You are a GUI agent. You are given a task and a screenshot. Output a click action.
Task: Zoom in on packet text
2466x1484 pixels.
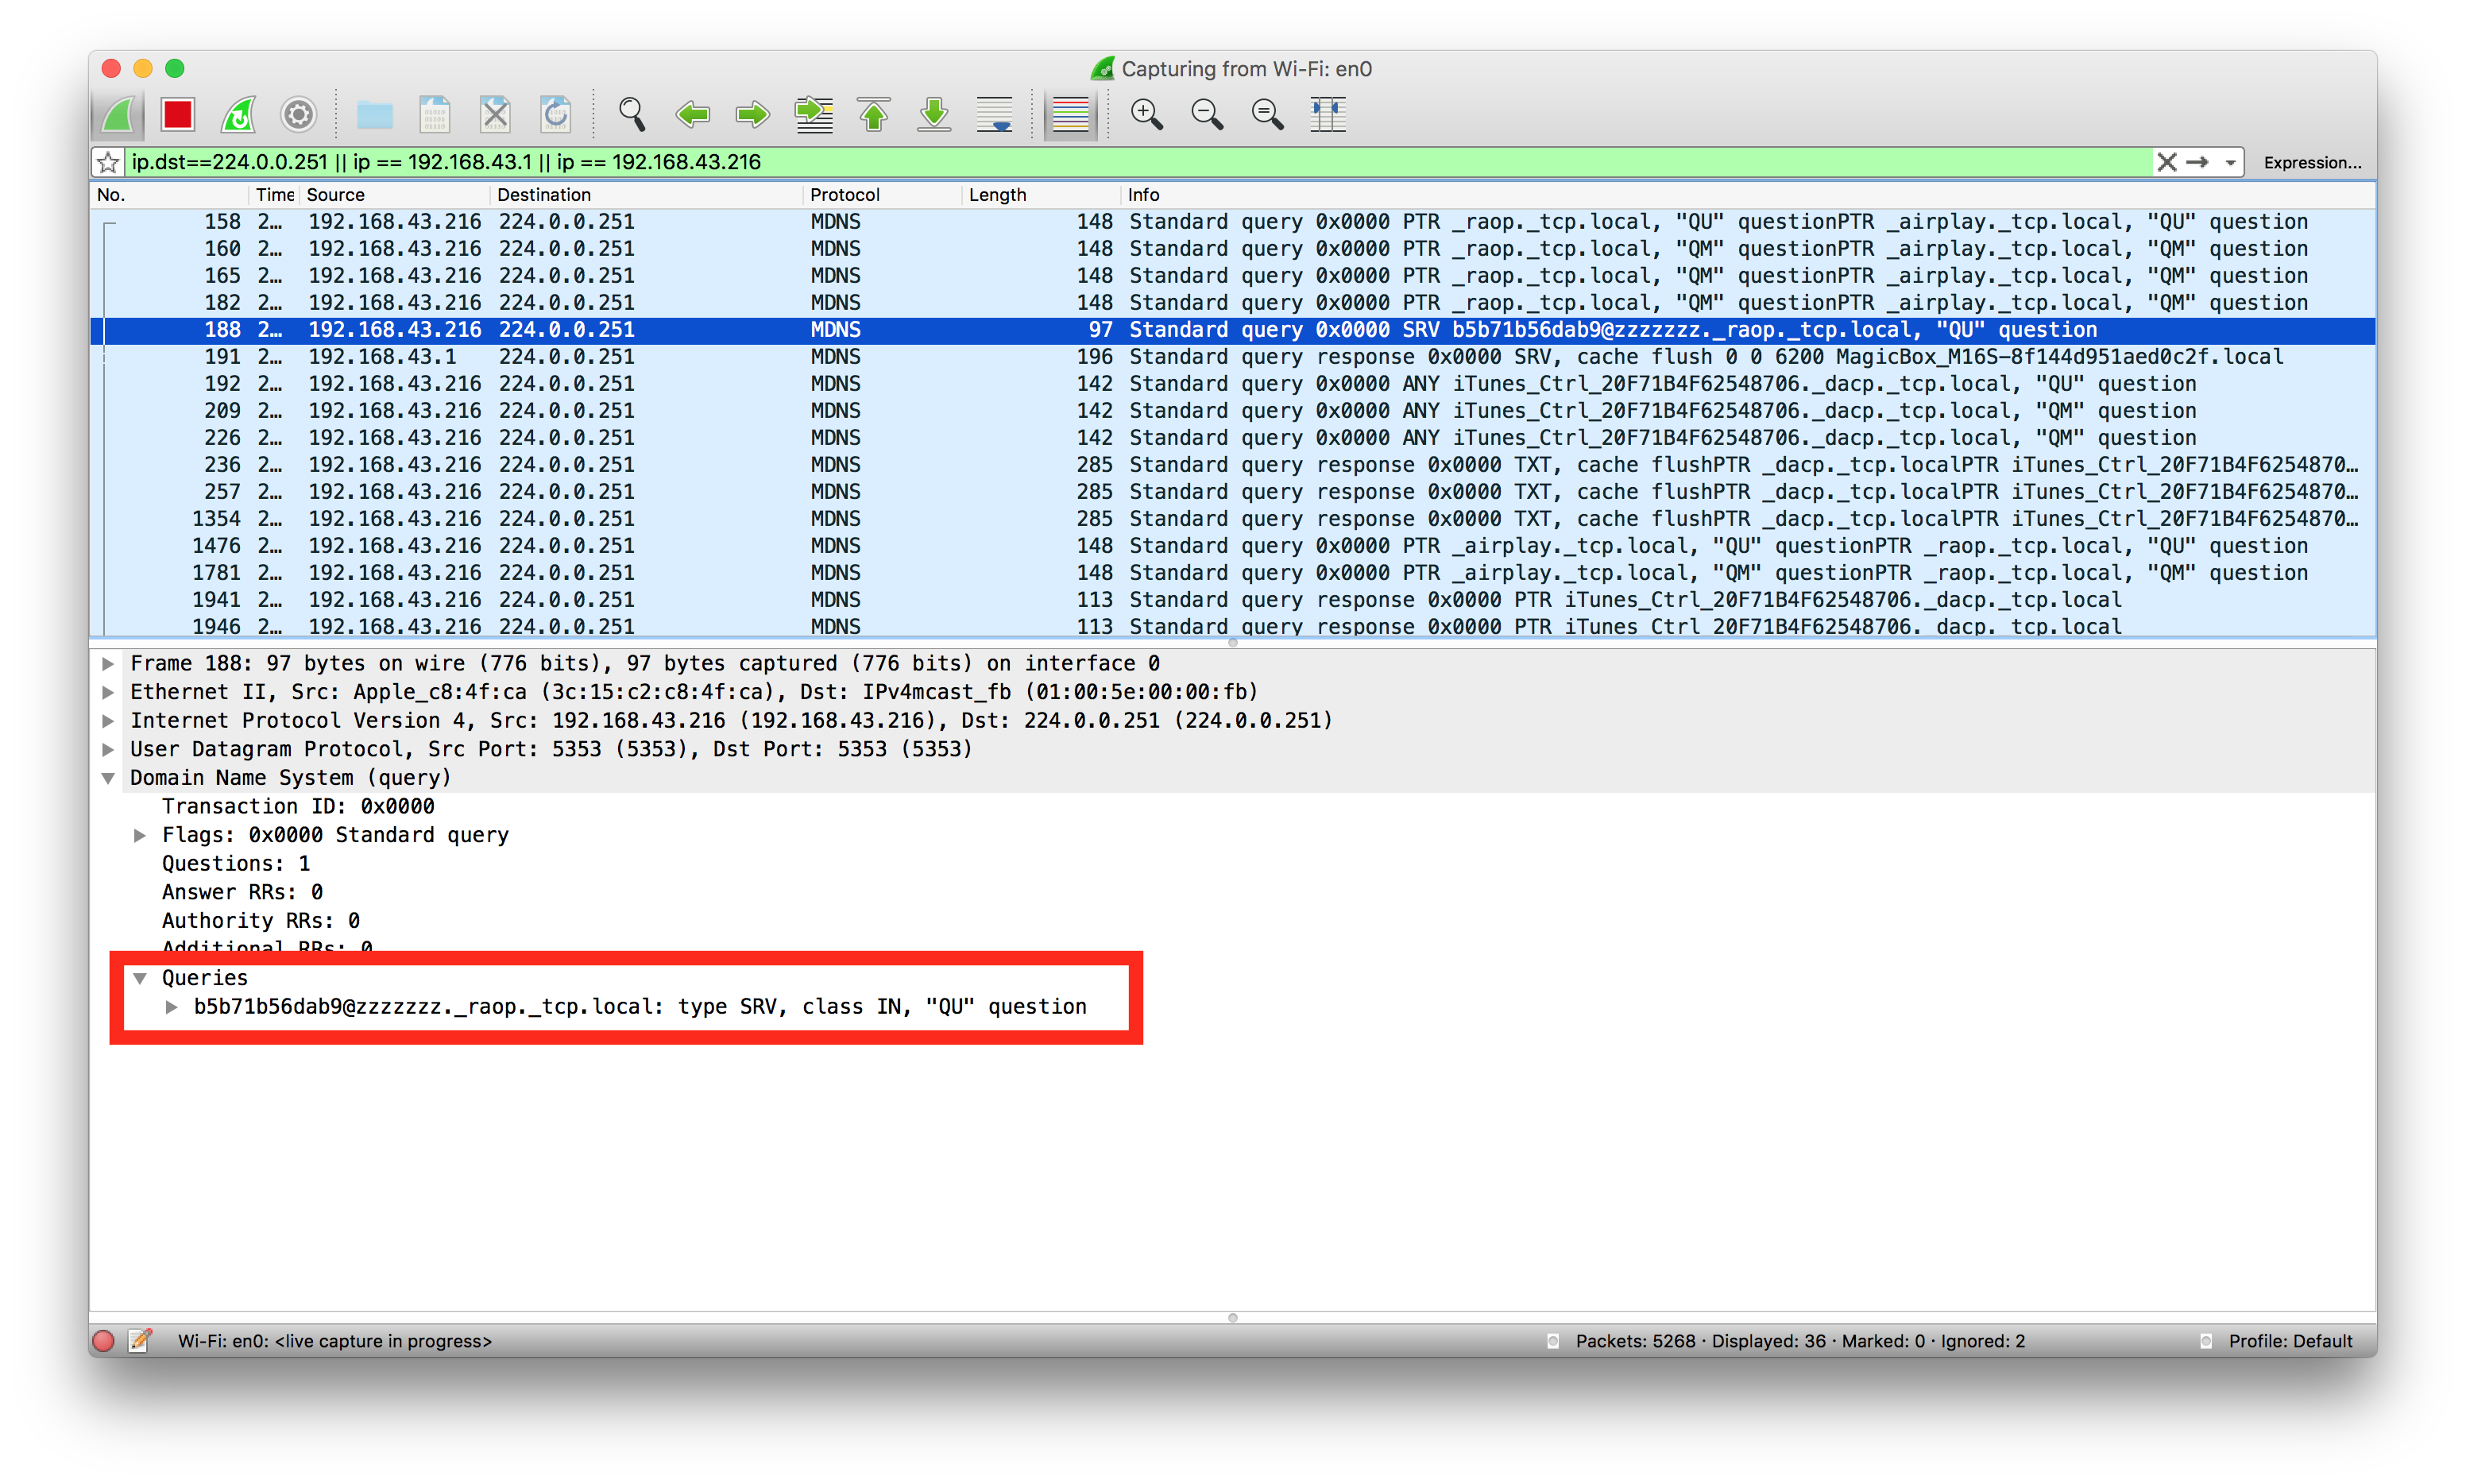point(1146,114)
